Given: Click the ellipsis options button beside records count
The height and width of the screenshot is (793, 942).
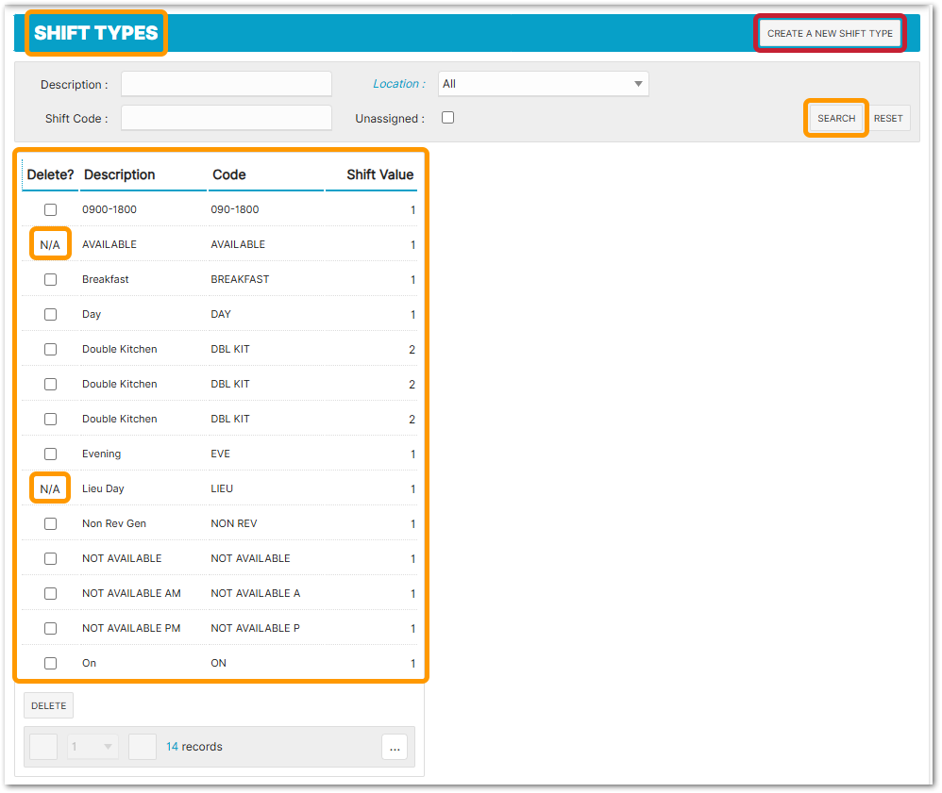Looking at the screenshot, I should pos(395,747).
